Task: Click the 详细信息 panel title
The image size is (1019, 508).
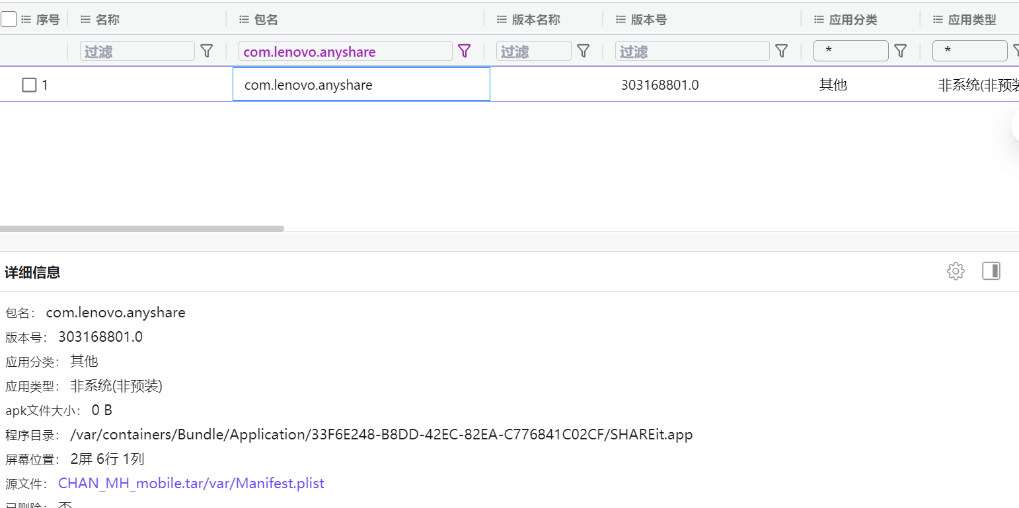Action: pos(32,272)
